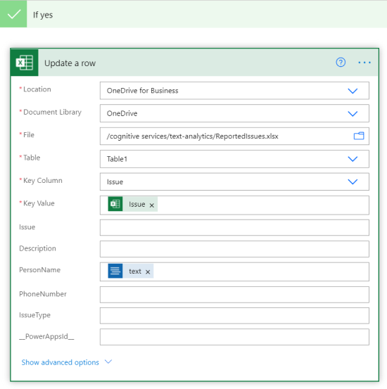Screen dimensions: 387x389
Task: Click the green checkmark icon beside If yes
Action: pyautogui.click(x=13, y=14)
